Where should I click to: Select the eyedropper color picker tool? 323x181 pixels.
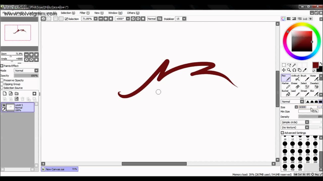(305, 70)
